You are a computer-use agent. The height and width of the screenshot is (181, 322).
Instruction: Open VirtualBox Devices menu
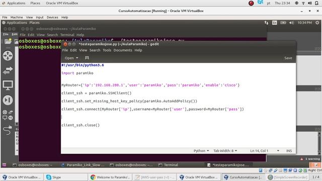(52, 18)
